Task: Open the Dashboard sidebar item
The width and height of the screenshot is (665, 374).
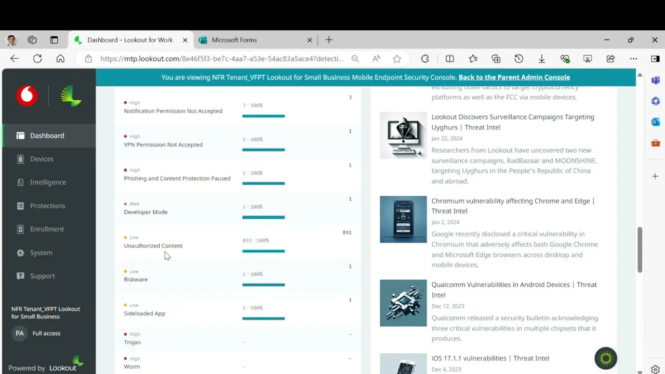Action: pyautogui.click(x=49, y=136)
